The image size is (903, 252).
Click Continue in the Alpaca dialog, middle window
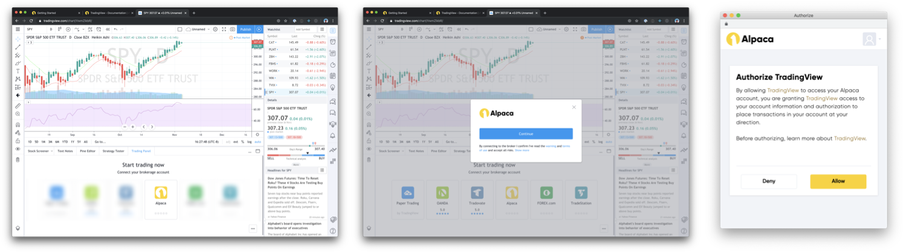pos(526,134)
